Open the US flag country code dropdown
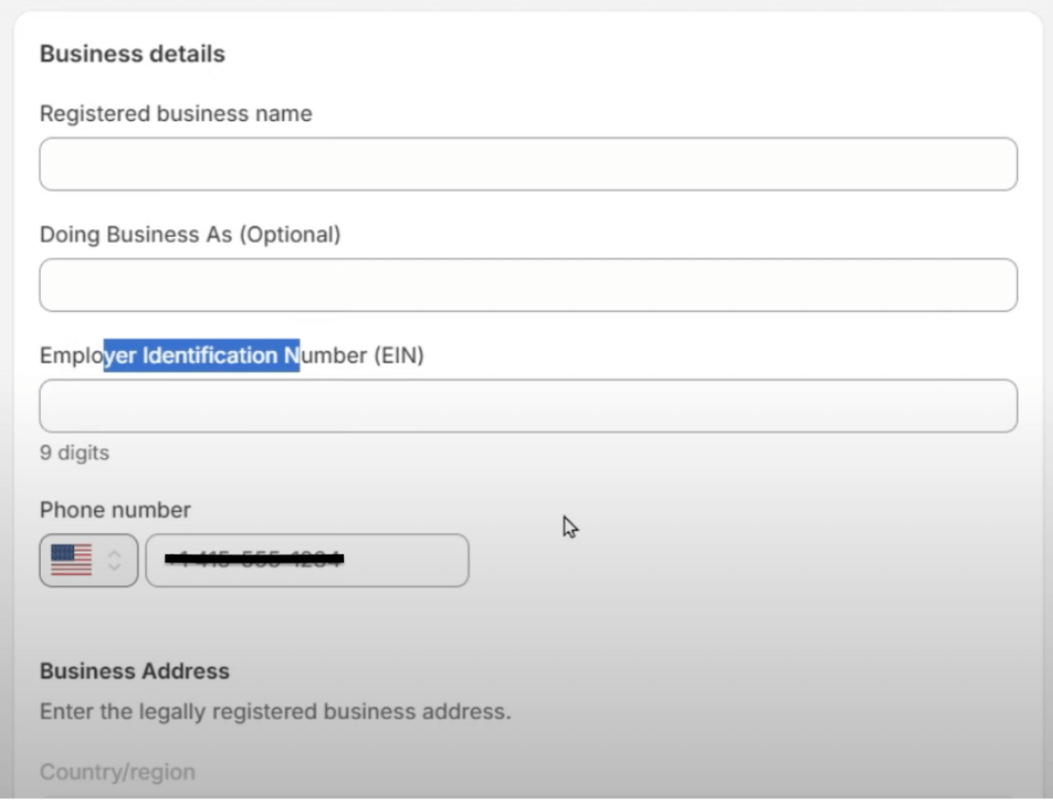The height and width of the screenshot is (802, 1053). pyautogui.click(x=89, y=560)
